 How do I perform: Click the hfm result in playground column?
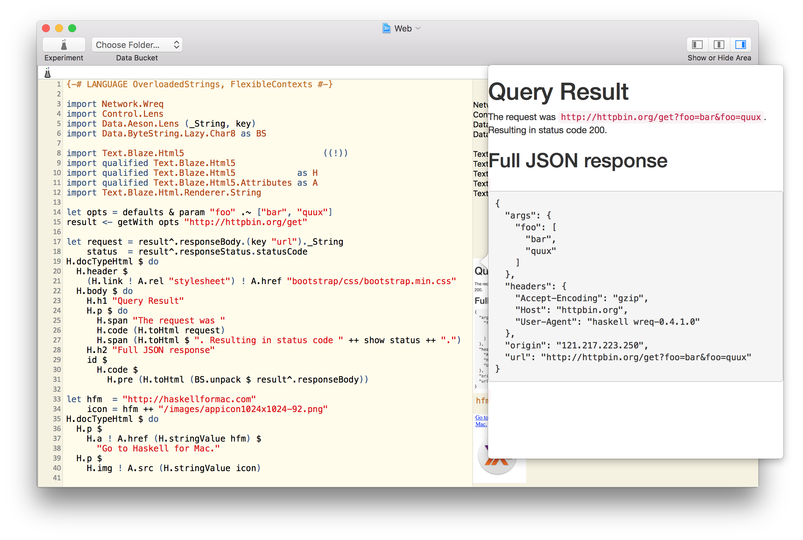482,401
